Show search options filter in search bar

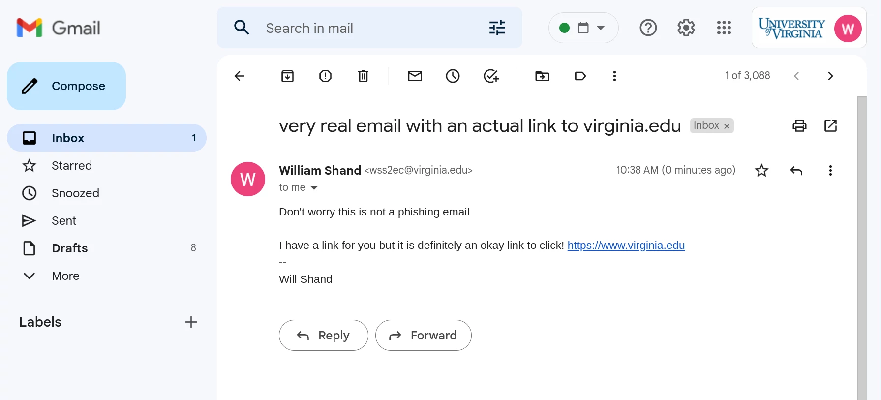point(497,28)
